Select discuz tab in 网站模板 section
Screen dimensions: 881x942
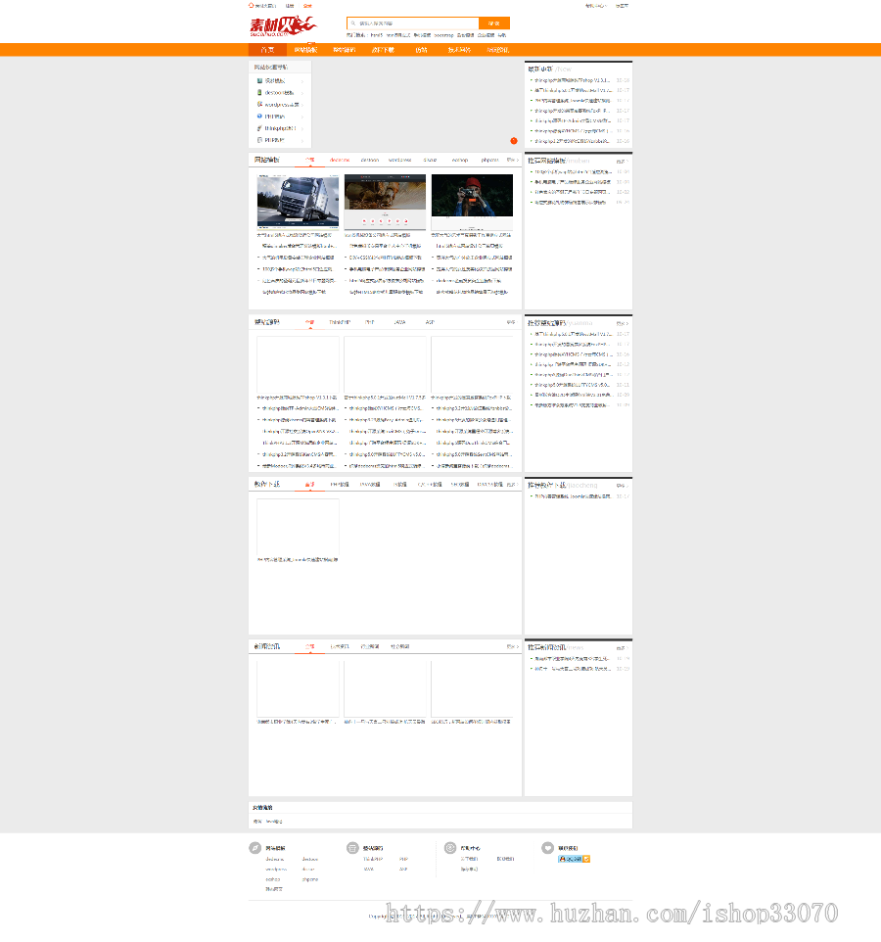(x=430, y=160)
